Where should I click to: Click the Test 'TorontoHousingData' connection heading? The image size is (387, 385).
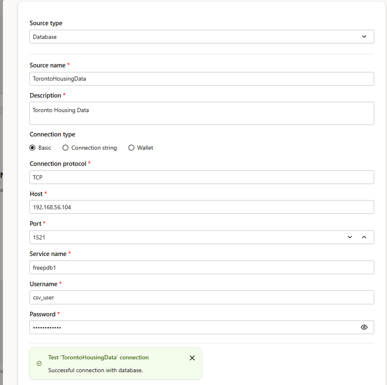coord(98,357)
